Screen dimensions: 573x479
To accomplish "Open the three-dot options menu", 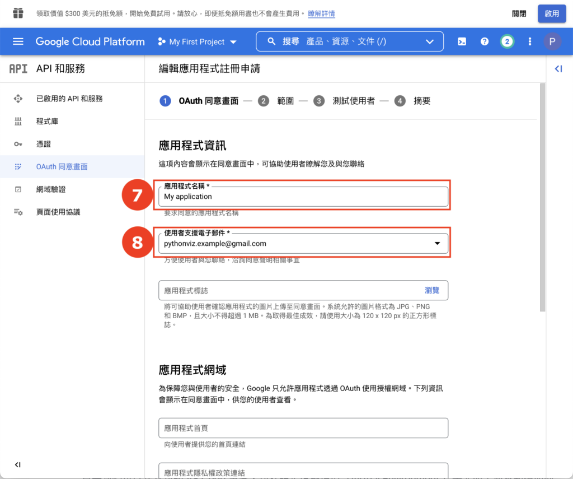I will [529, 41].
